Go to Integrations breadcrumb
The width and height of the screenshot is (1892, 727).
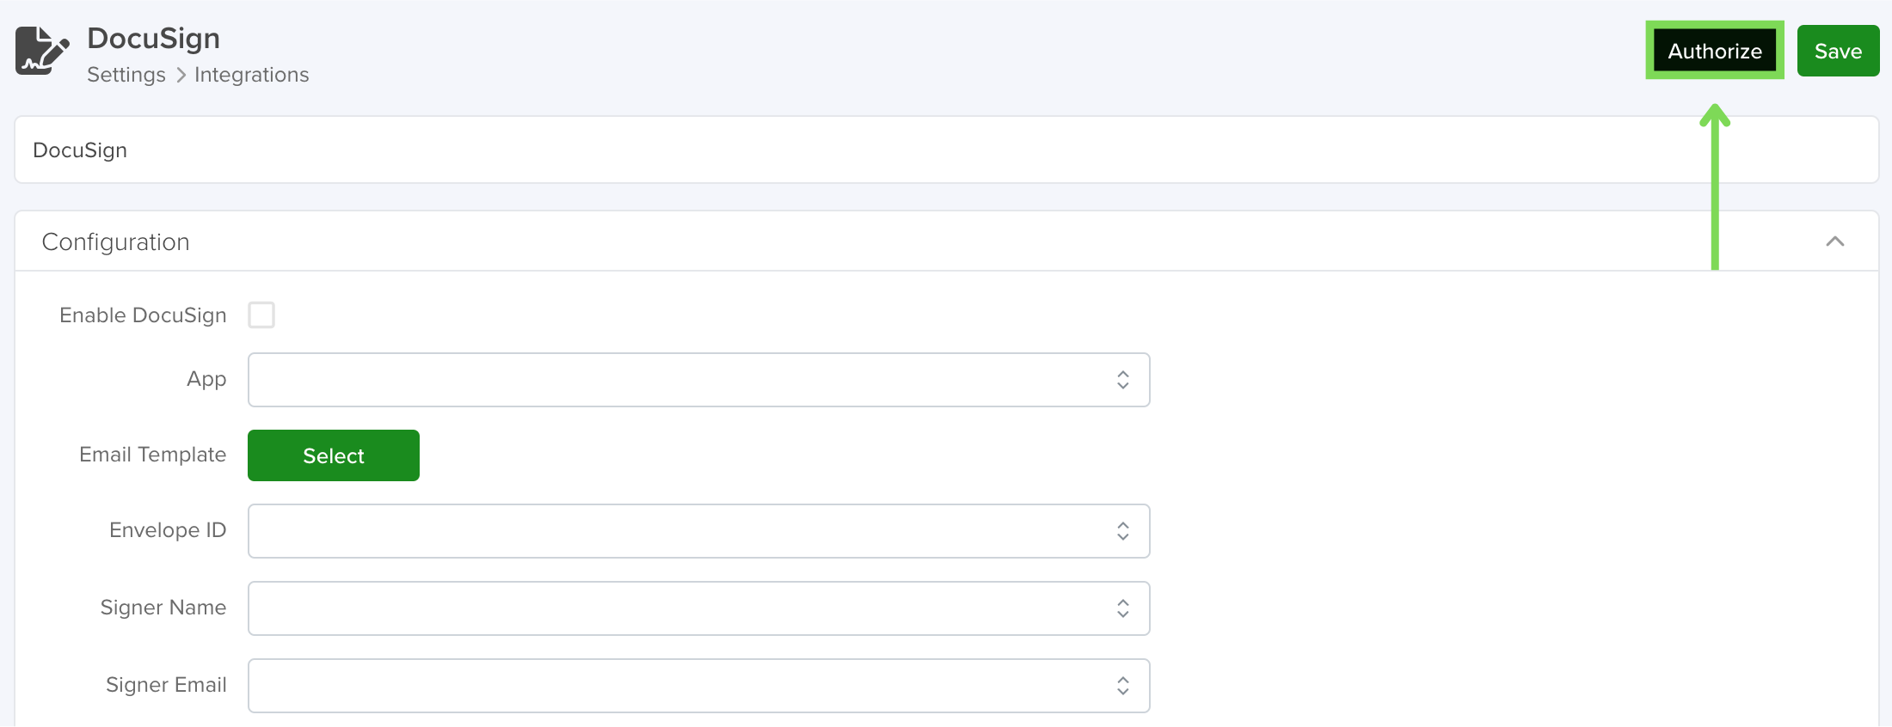[x=251, y=75]
